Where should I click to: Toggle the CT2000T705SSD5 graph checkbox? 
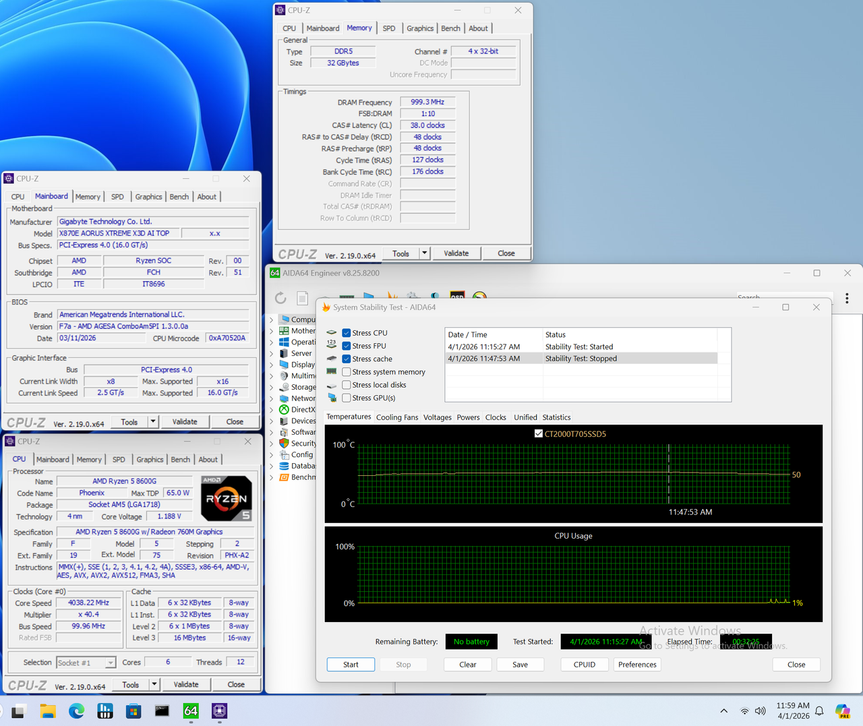pos(538,433)
